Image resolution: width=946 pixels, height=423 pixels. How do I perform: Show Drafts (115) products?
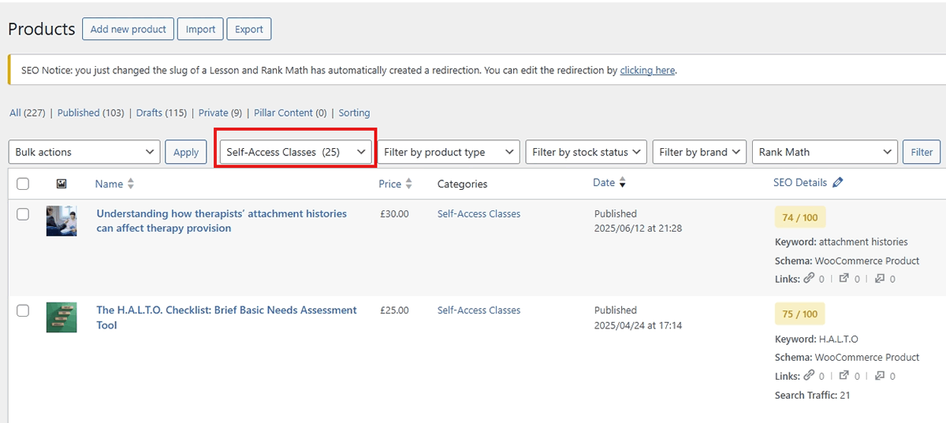click(x=162, y=113)
